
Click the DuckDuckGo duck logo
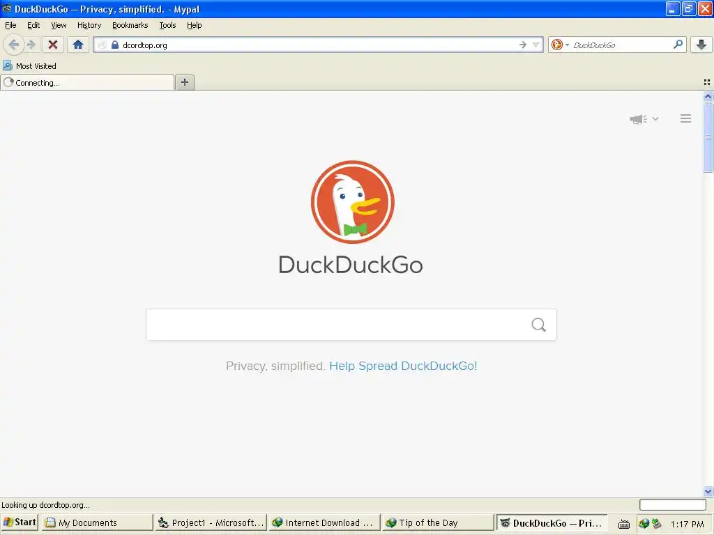(352, 202)
